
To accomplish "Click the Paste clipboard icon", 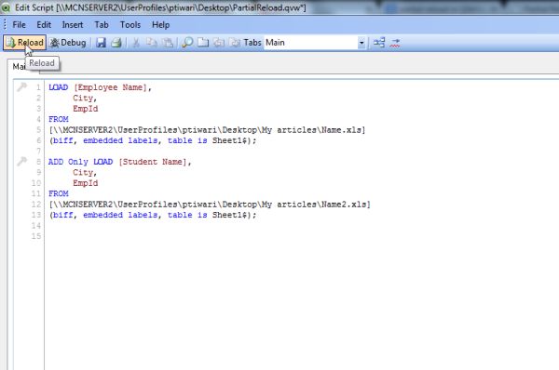I will [167, 43].
